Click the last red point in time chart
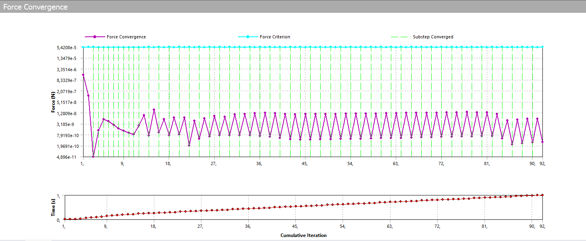Viewport: 586px width, 241px height. tap(542, 195)
